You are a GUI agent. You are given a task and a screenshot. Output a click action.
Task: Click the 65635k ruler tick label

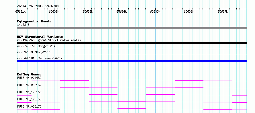155,11
